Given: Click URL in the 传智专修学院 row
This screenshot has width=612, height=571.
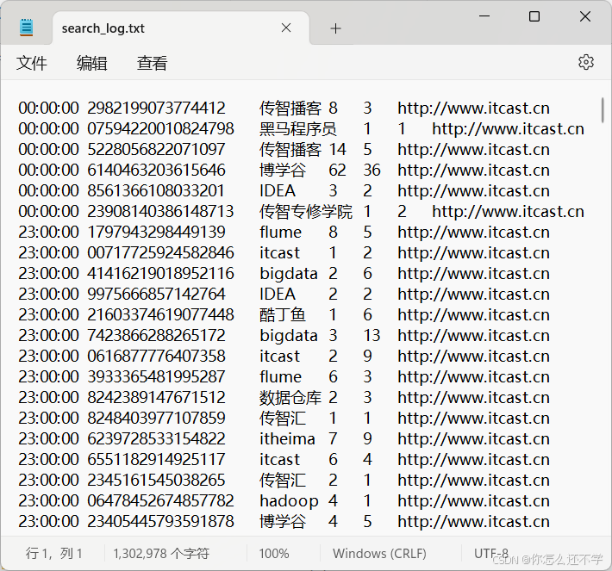Looking at the screenshot, I should (x=508, y=211).
